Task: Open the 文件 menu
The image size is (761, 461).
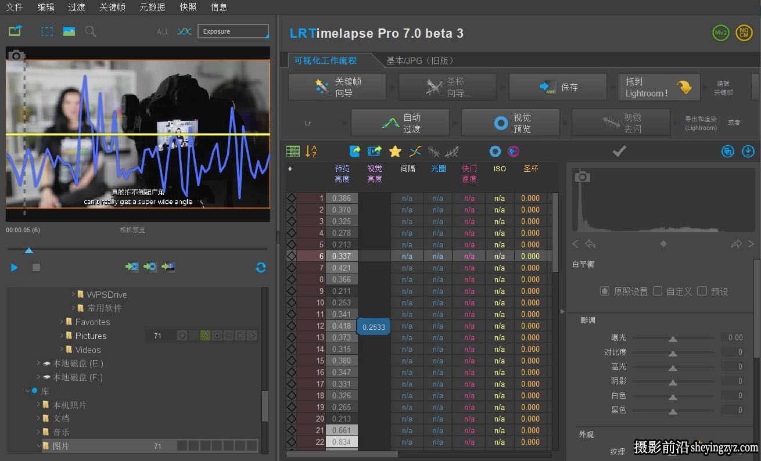Action: pos(15,7)
